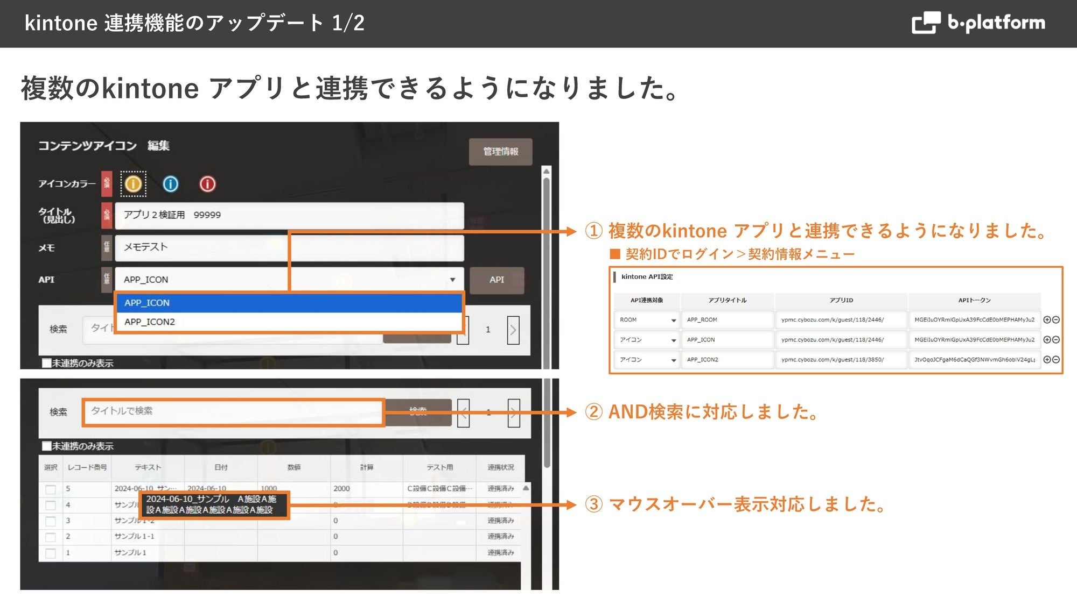Open the API dropdown showing APP_ICON

[289, 280]
